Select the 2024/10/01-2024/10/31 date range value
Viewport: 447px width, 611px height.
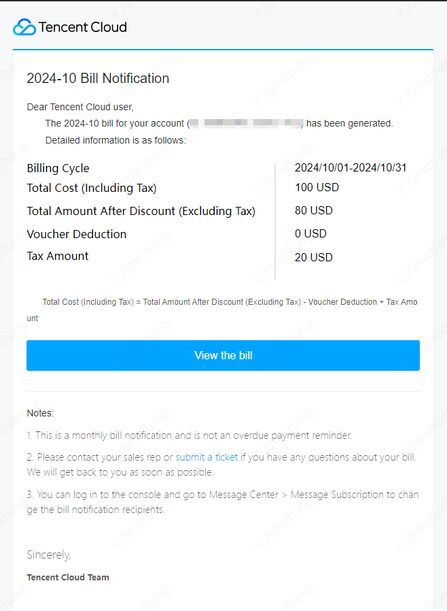[351, 167]
